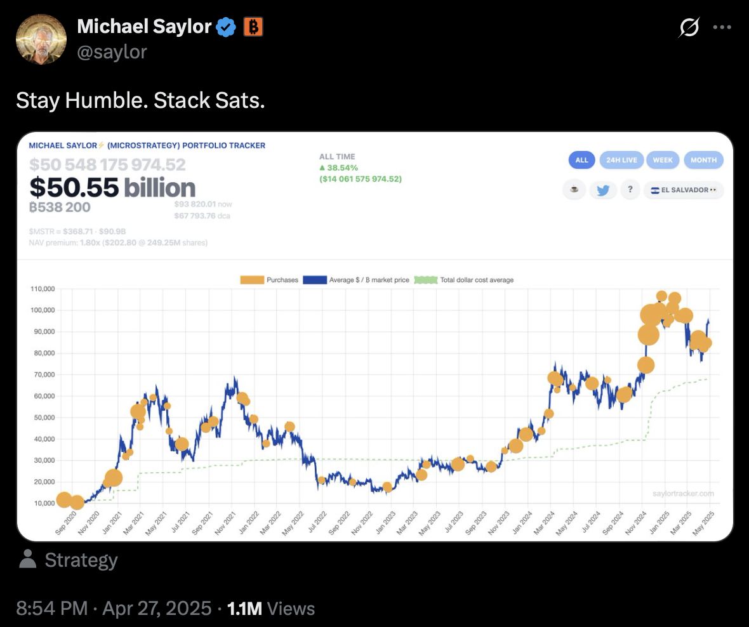Switch to the WEEK range tab
Viewport: 749px width, 627px height.
coord(663,160)
